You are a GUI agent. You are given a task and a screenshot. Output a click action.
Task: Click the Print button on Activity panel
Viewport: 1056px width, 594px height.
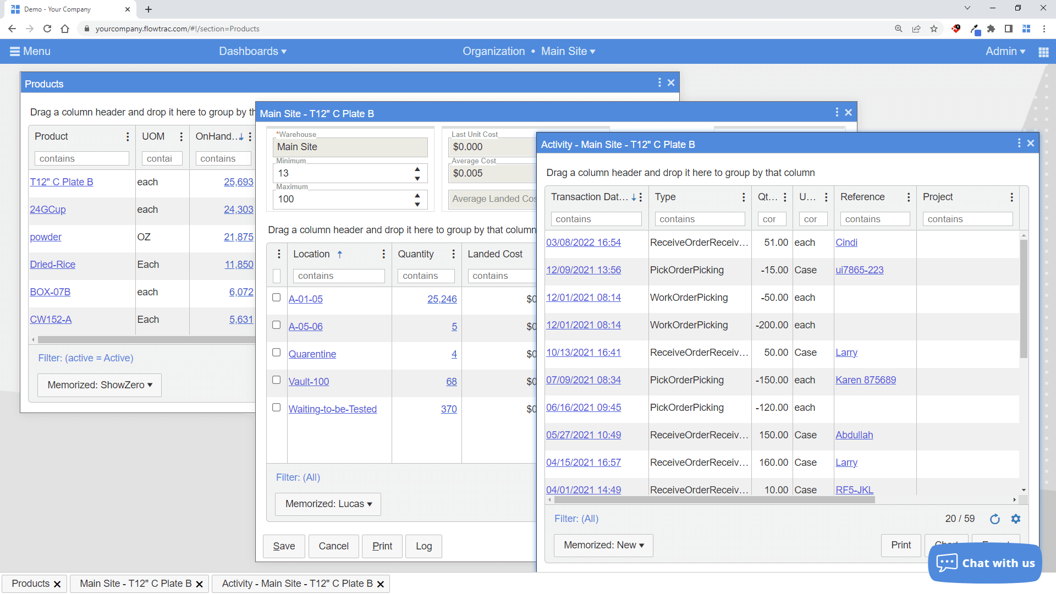pos(901,544)
